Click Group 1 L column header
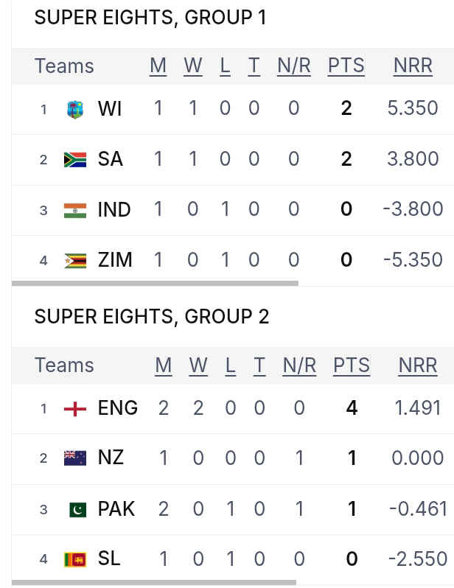This screenshot has height=588, width=454. point(225,66)
